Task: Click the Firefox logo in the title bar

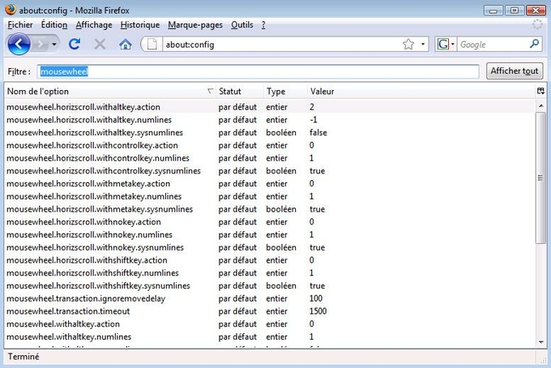Action: pos(11,9)
